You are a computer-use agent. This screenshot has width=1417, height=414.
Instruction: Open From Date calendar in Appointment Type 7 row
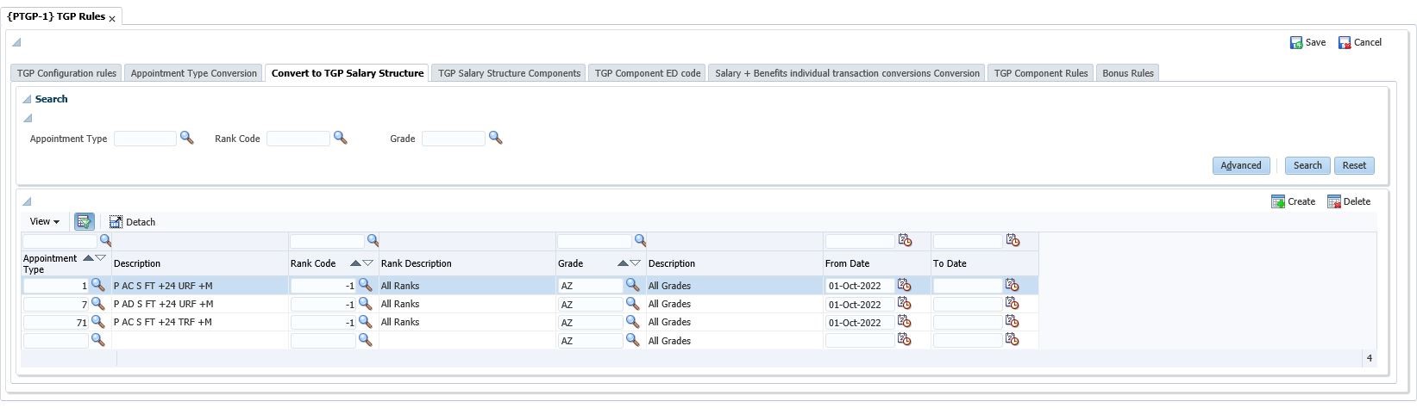904,304
